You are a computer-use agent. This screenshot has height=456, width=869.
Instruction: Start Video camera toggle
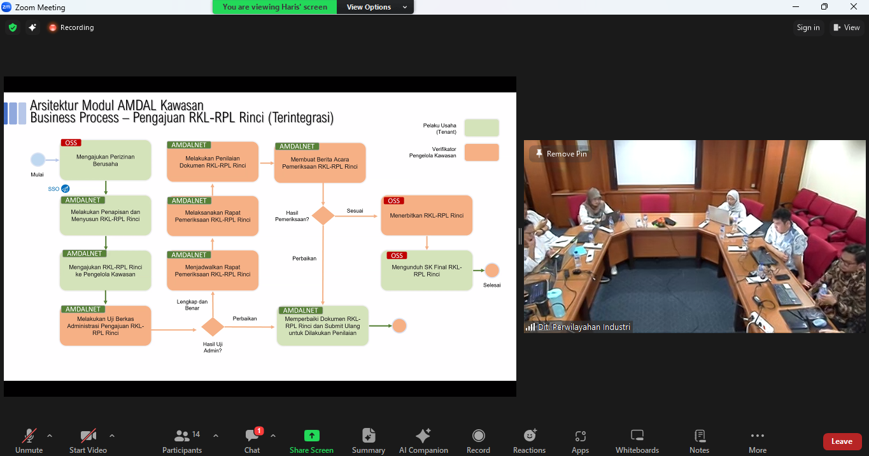[x=88, y=441]
